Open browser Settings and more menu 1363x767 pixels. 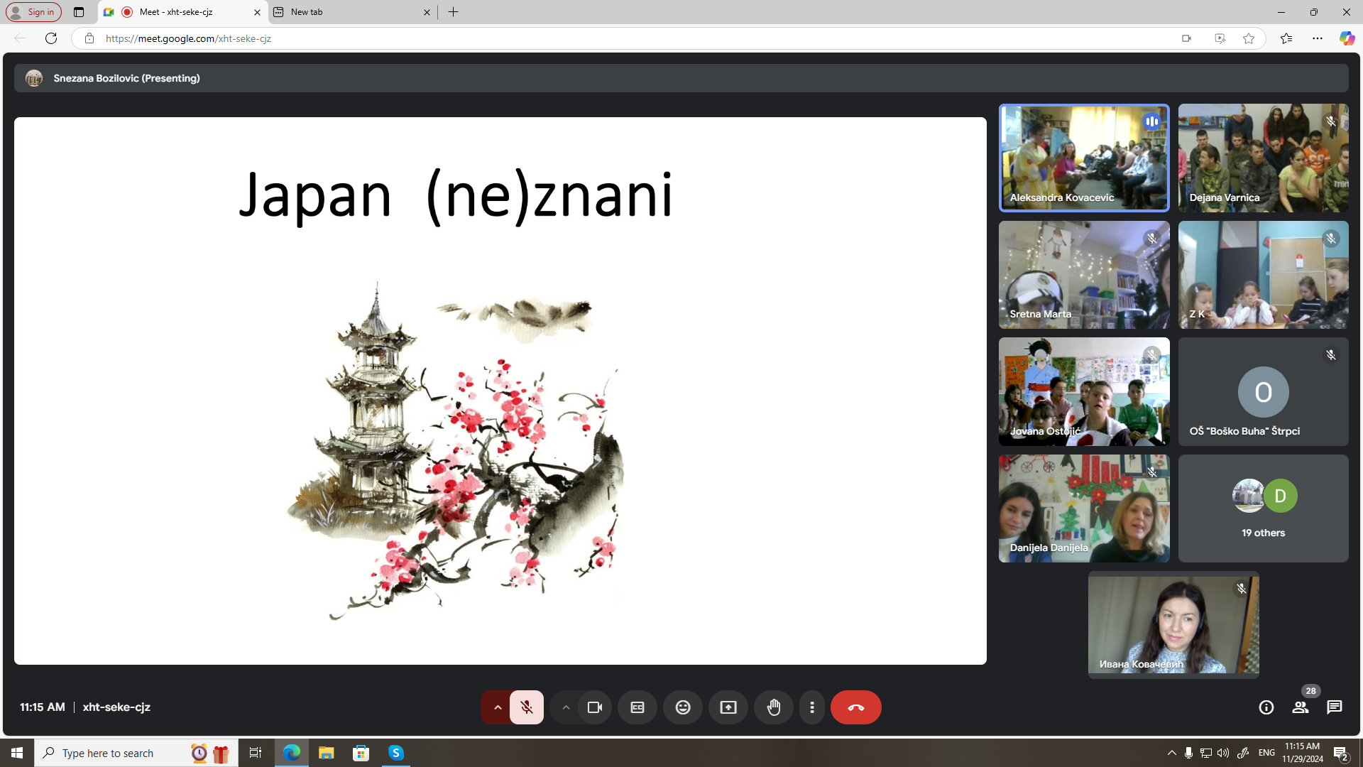click(x=1318, y=38)
